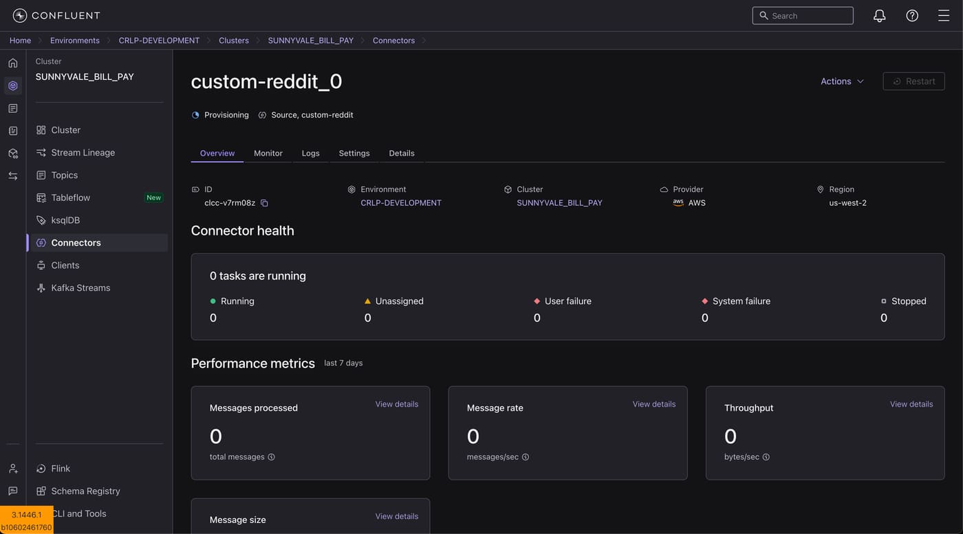The height and width of the screenshot is (534, 963).
Task: Click the Connectors sidebar icon
Action: pyautogui.click(x=41, y=243)
